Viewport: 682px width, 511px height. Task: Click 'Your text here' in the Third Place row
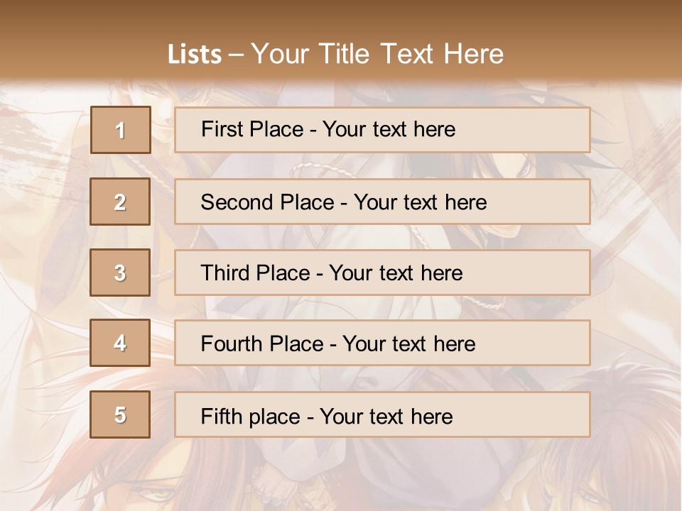point(396,273)
